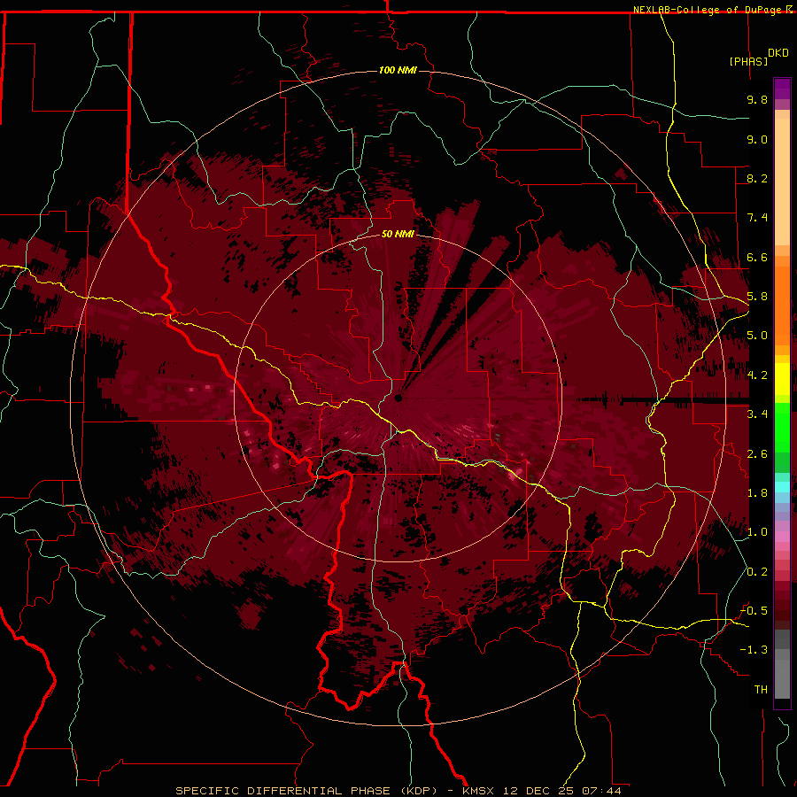Viewport: 797px width, 797px height.
Task: Click the TH threshold label
Action: click(761, 690)
